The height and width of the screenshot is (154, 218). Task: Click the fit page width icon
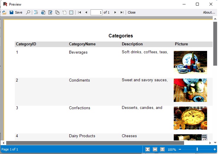click(147, 149)
